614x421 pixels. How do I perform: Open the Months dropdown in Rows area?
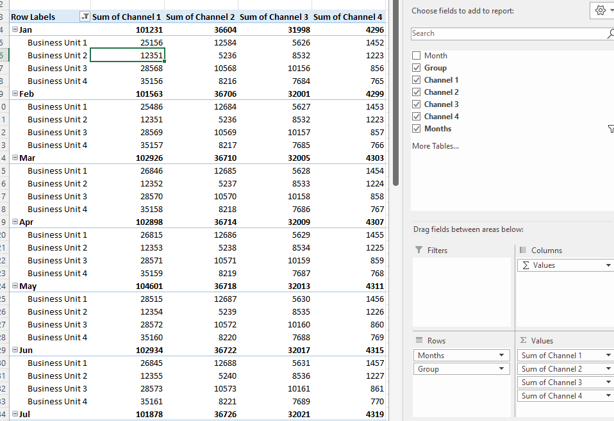tap(501, 355)
